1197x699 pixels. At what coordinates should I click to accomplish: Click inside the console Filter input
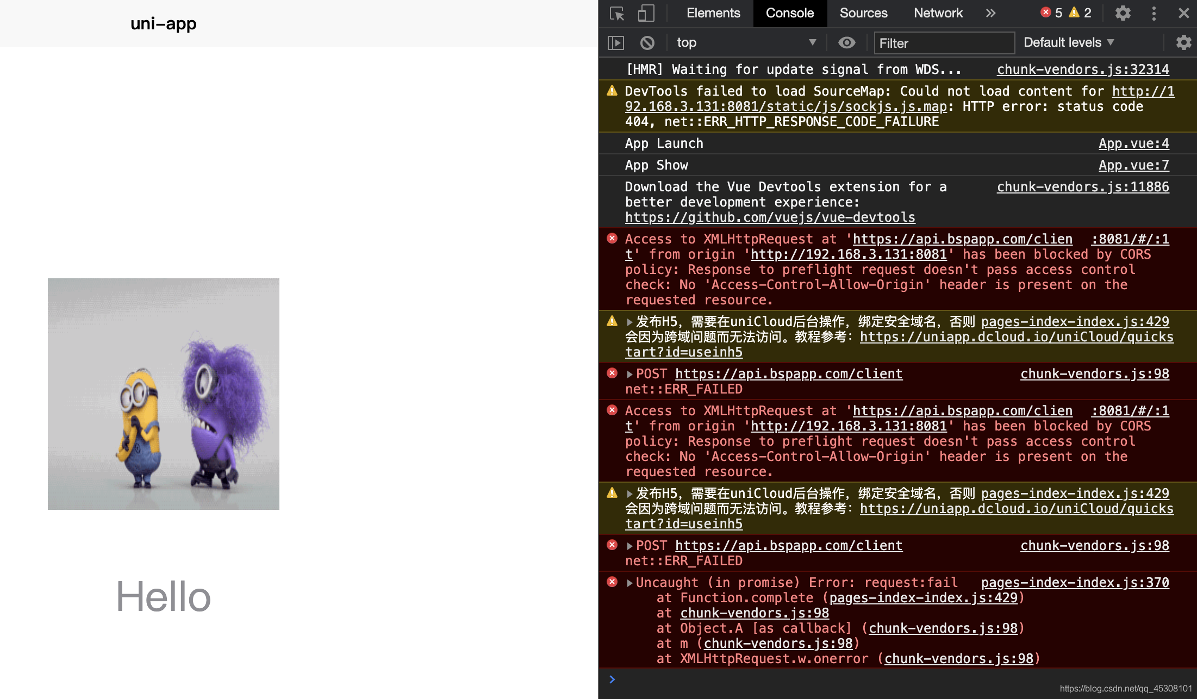coord(944,43)
